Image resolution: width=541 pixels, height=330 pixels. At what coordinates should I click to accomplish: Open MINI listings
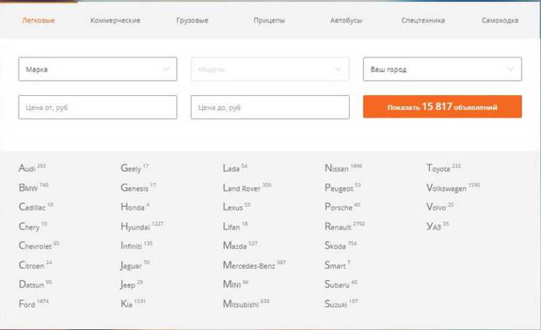[x=232, y=285]
